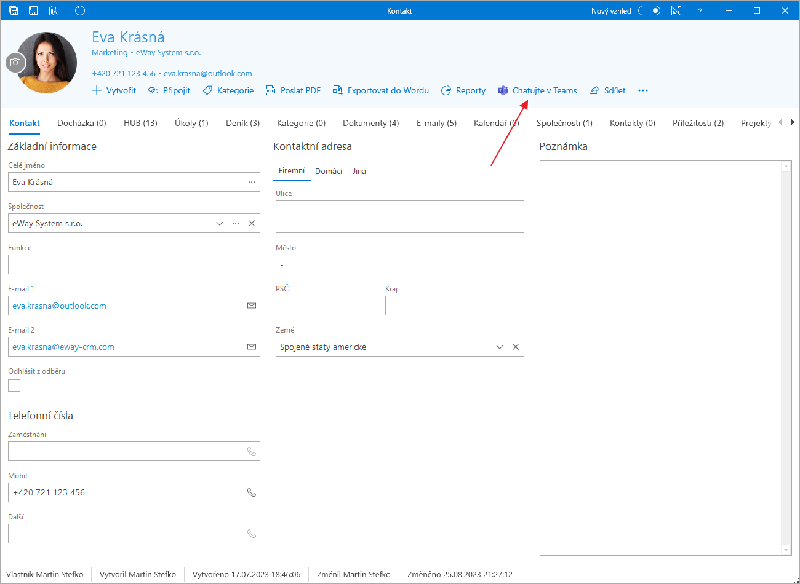Click envelope icon in E-mail 2 field
The width and height of the screenshot is (800, 584).
pos(252,347)
